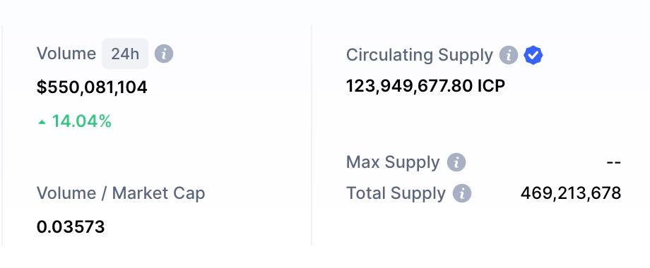Click the Volume label text
The image size is (650, 268).
[x=66, y=54]
